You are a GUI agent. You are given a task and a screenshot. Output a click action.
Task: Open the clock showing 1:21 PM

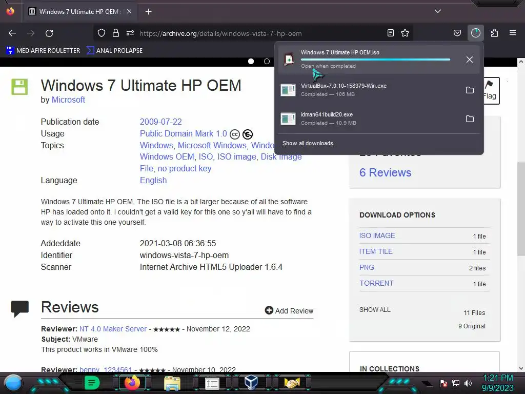pos(497,383)
